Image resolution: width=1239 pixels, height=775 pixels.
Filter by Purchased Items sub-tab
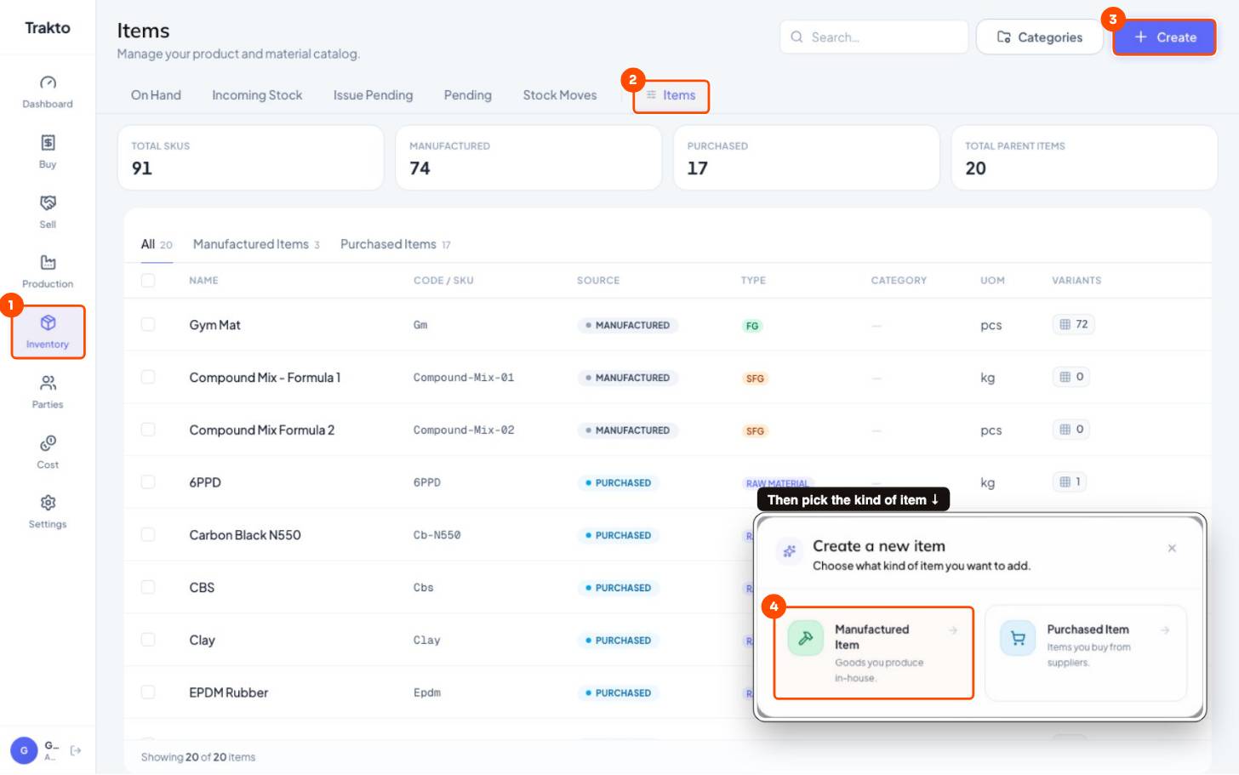tap(396, 245)
